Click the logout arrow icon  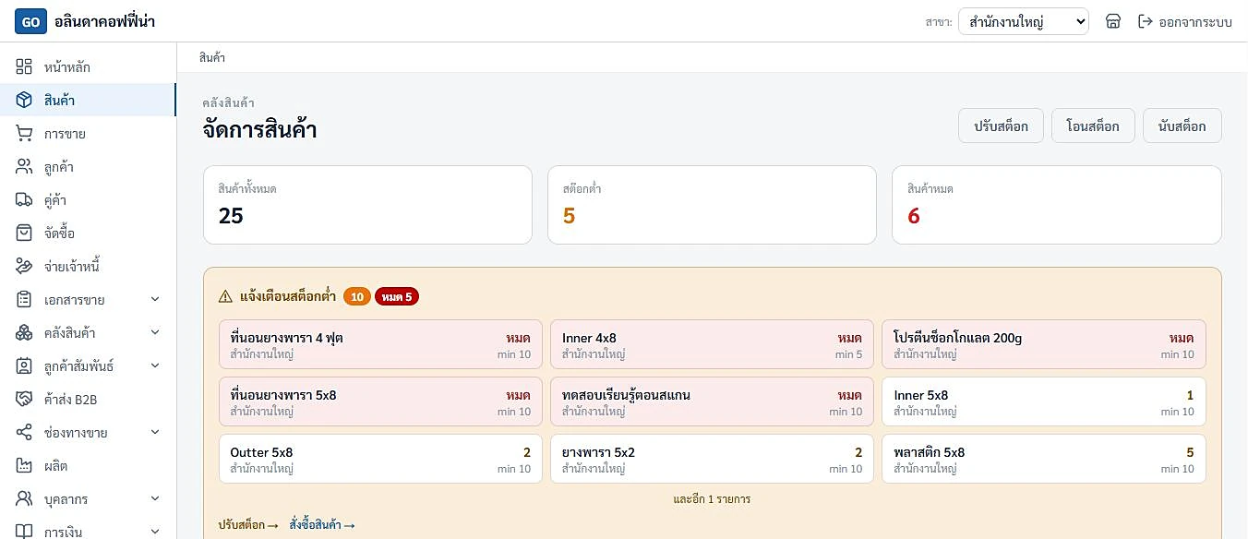[x=1146, y=21]
